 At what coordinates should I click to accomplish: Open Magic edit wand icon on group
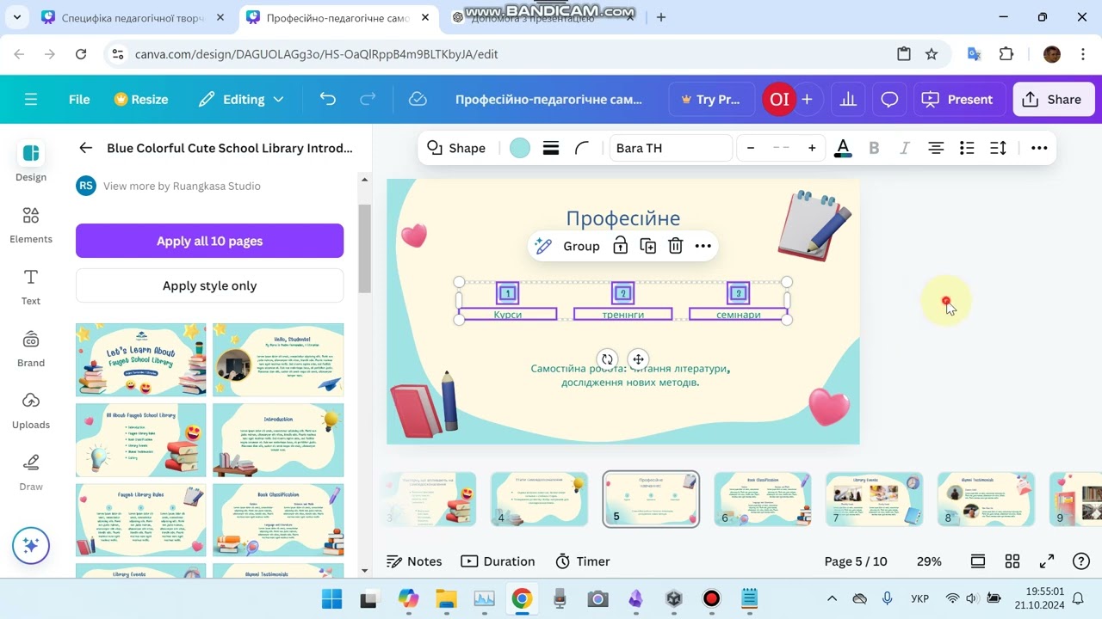point(543,246)
